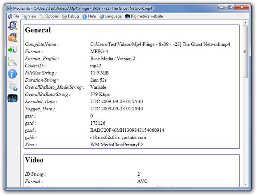Click the 'OverallBitRate_Mode/String :' label
257x196 pixels.
55,87
